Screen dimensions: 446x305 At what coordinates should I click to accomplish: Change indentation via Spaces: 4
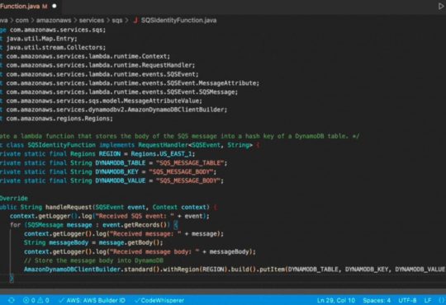click(377, 300)
